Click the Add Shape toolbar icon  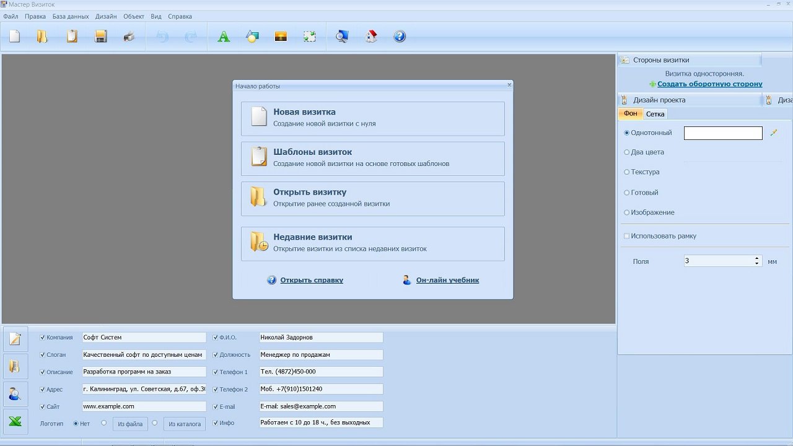pos(252,37)
